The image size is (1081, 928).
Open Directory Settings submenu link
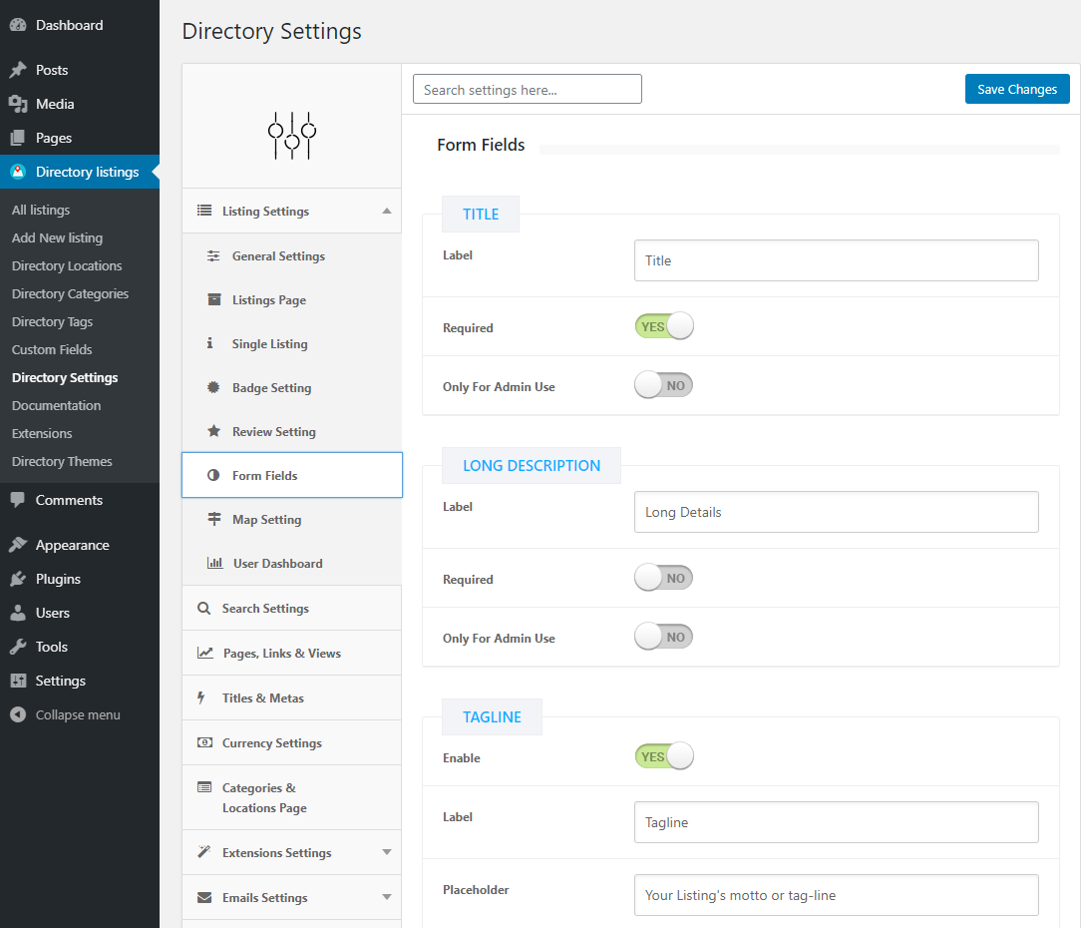click(65, 377)
